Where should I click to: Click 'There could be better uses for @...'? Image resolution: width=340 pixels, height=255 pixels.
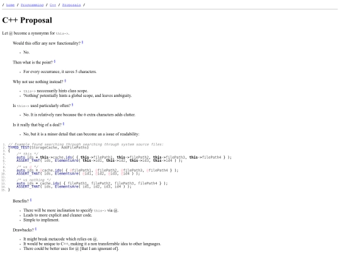(71, 249)
